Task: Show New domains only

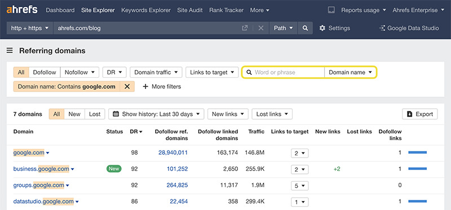Action: point(74,114)
